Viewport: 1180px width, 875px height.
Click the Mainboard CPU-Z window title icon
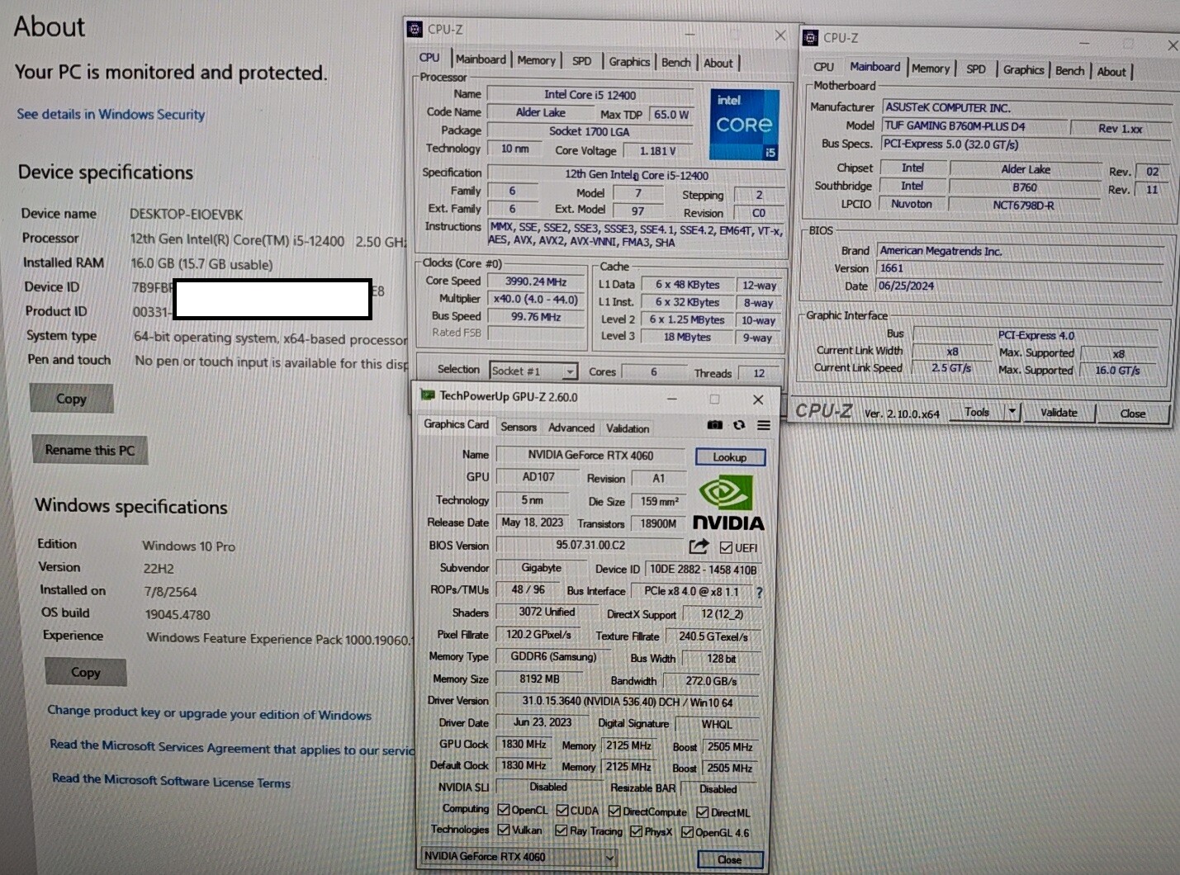[811, 37]
